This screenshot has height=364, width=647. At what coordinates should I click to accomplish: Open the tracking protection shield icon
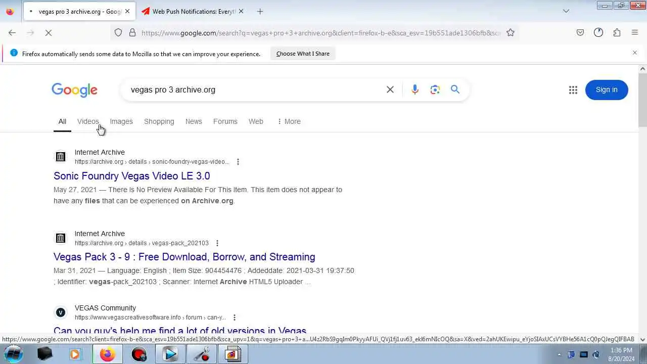pyautogui.click(x=118, y=33)
